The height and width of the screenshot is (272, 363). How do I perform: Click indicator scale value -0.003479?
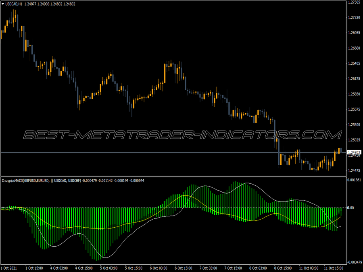pyautogui.click(x=354, y=262)
